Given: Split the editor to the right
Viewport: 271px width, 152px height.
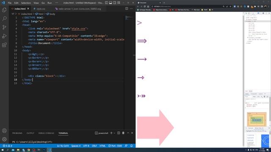Looking at the screenshot, I should pos(127,8).
